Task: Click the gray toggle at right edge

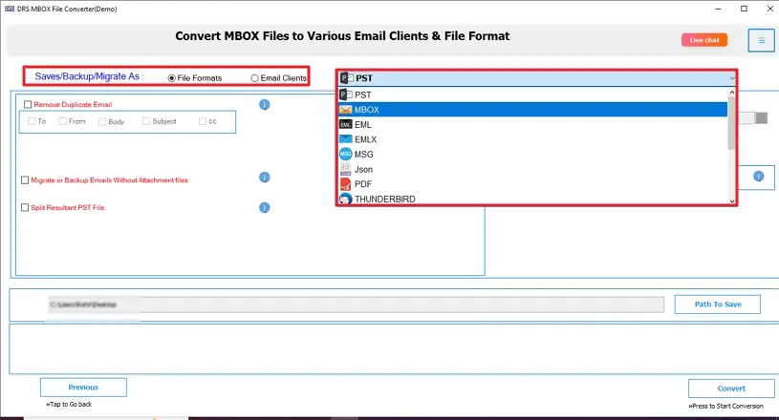Action: [x=761, y=118]
